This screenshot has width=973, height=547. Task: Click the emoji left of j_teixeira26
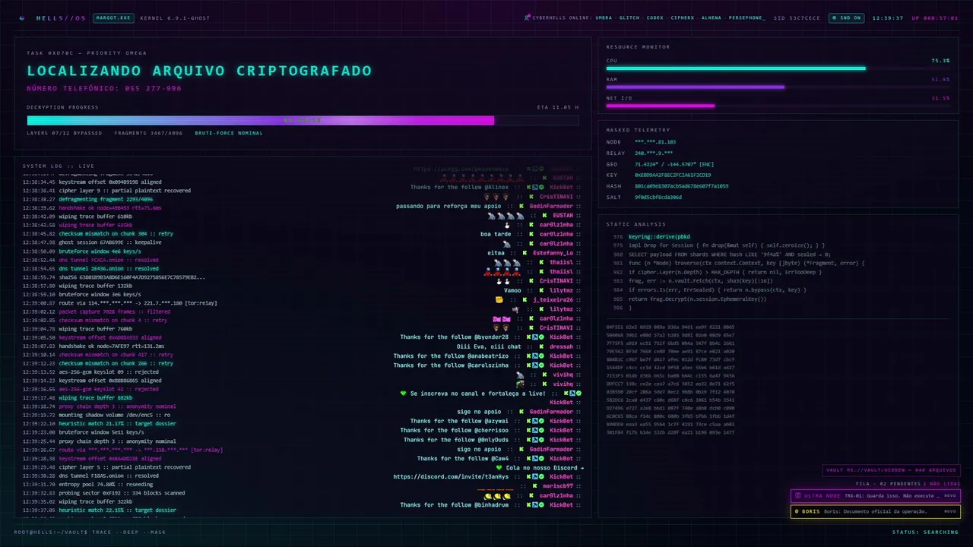[499, 299]
